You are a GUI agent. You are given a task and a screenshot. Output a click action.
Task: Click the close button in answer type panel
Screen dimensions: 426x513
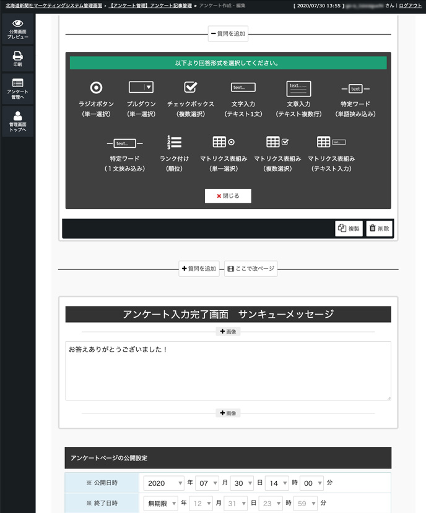228,196
